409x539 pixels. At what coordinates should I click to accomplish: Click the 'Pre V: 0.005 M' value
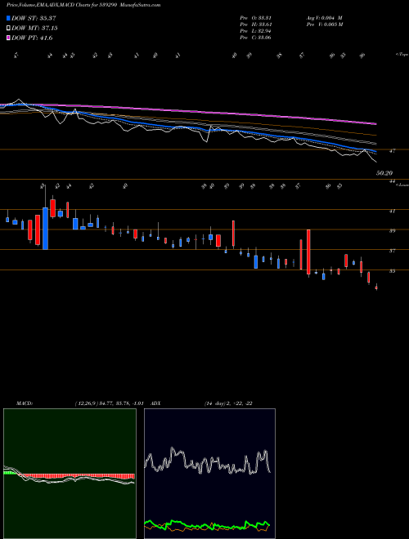point(324,24)
